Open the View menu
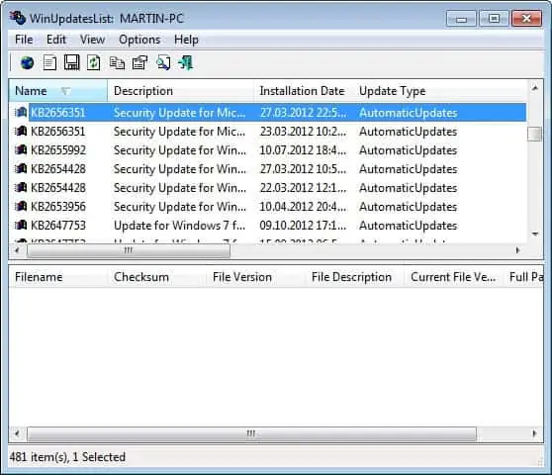The height and width of the screenshot is (475, 552). tap(92, 40)
